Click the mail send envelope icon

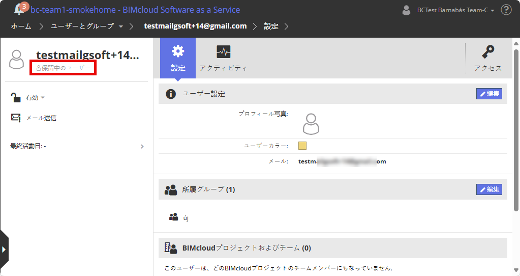16,118
